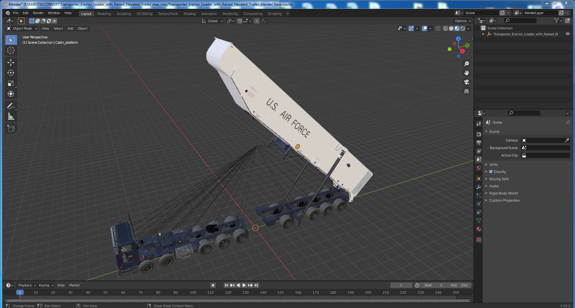Click the End frame 250 field
This screenshot has height=308, width=575.
459,285
